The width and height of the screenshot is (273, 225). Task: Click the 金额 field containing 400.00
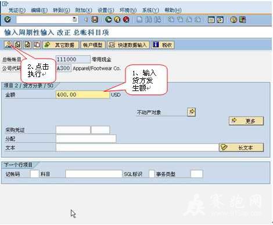[82, 95]
